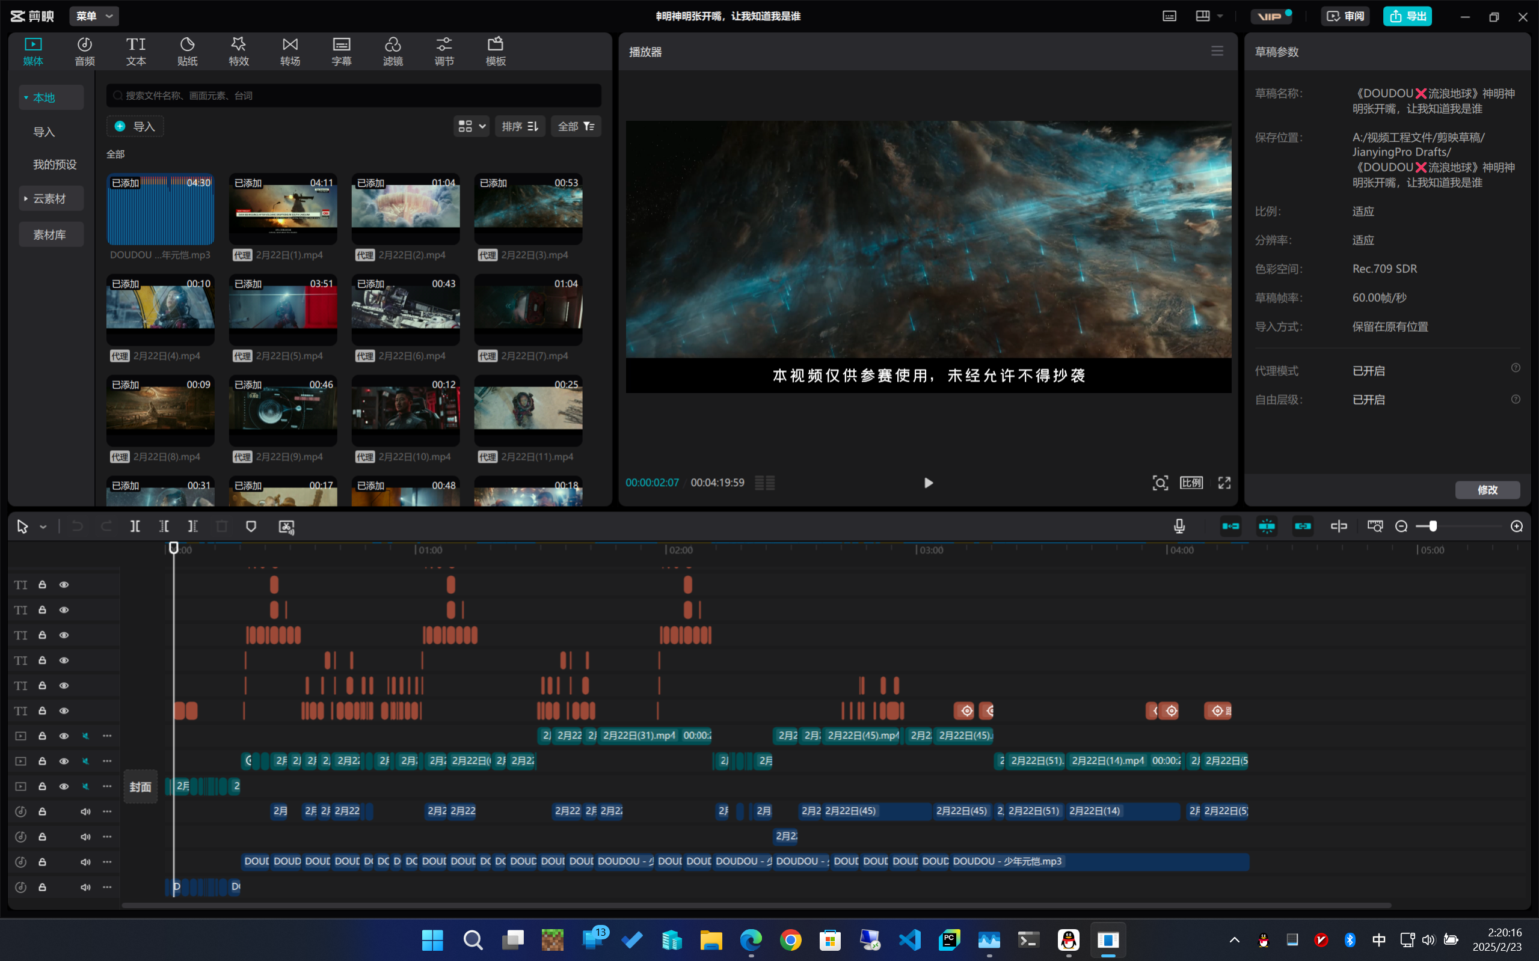Click the timeline zoom-in plus icon
The image size is (1539, 961).
click(x=1517, y=526)
